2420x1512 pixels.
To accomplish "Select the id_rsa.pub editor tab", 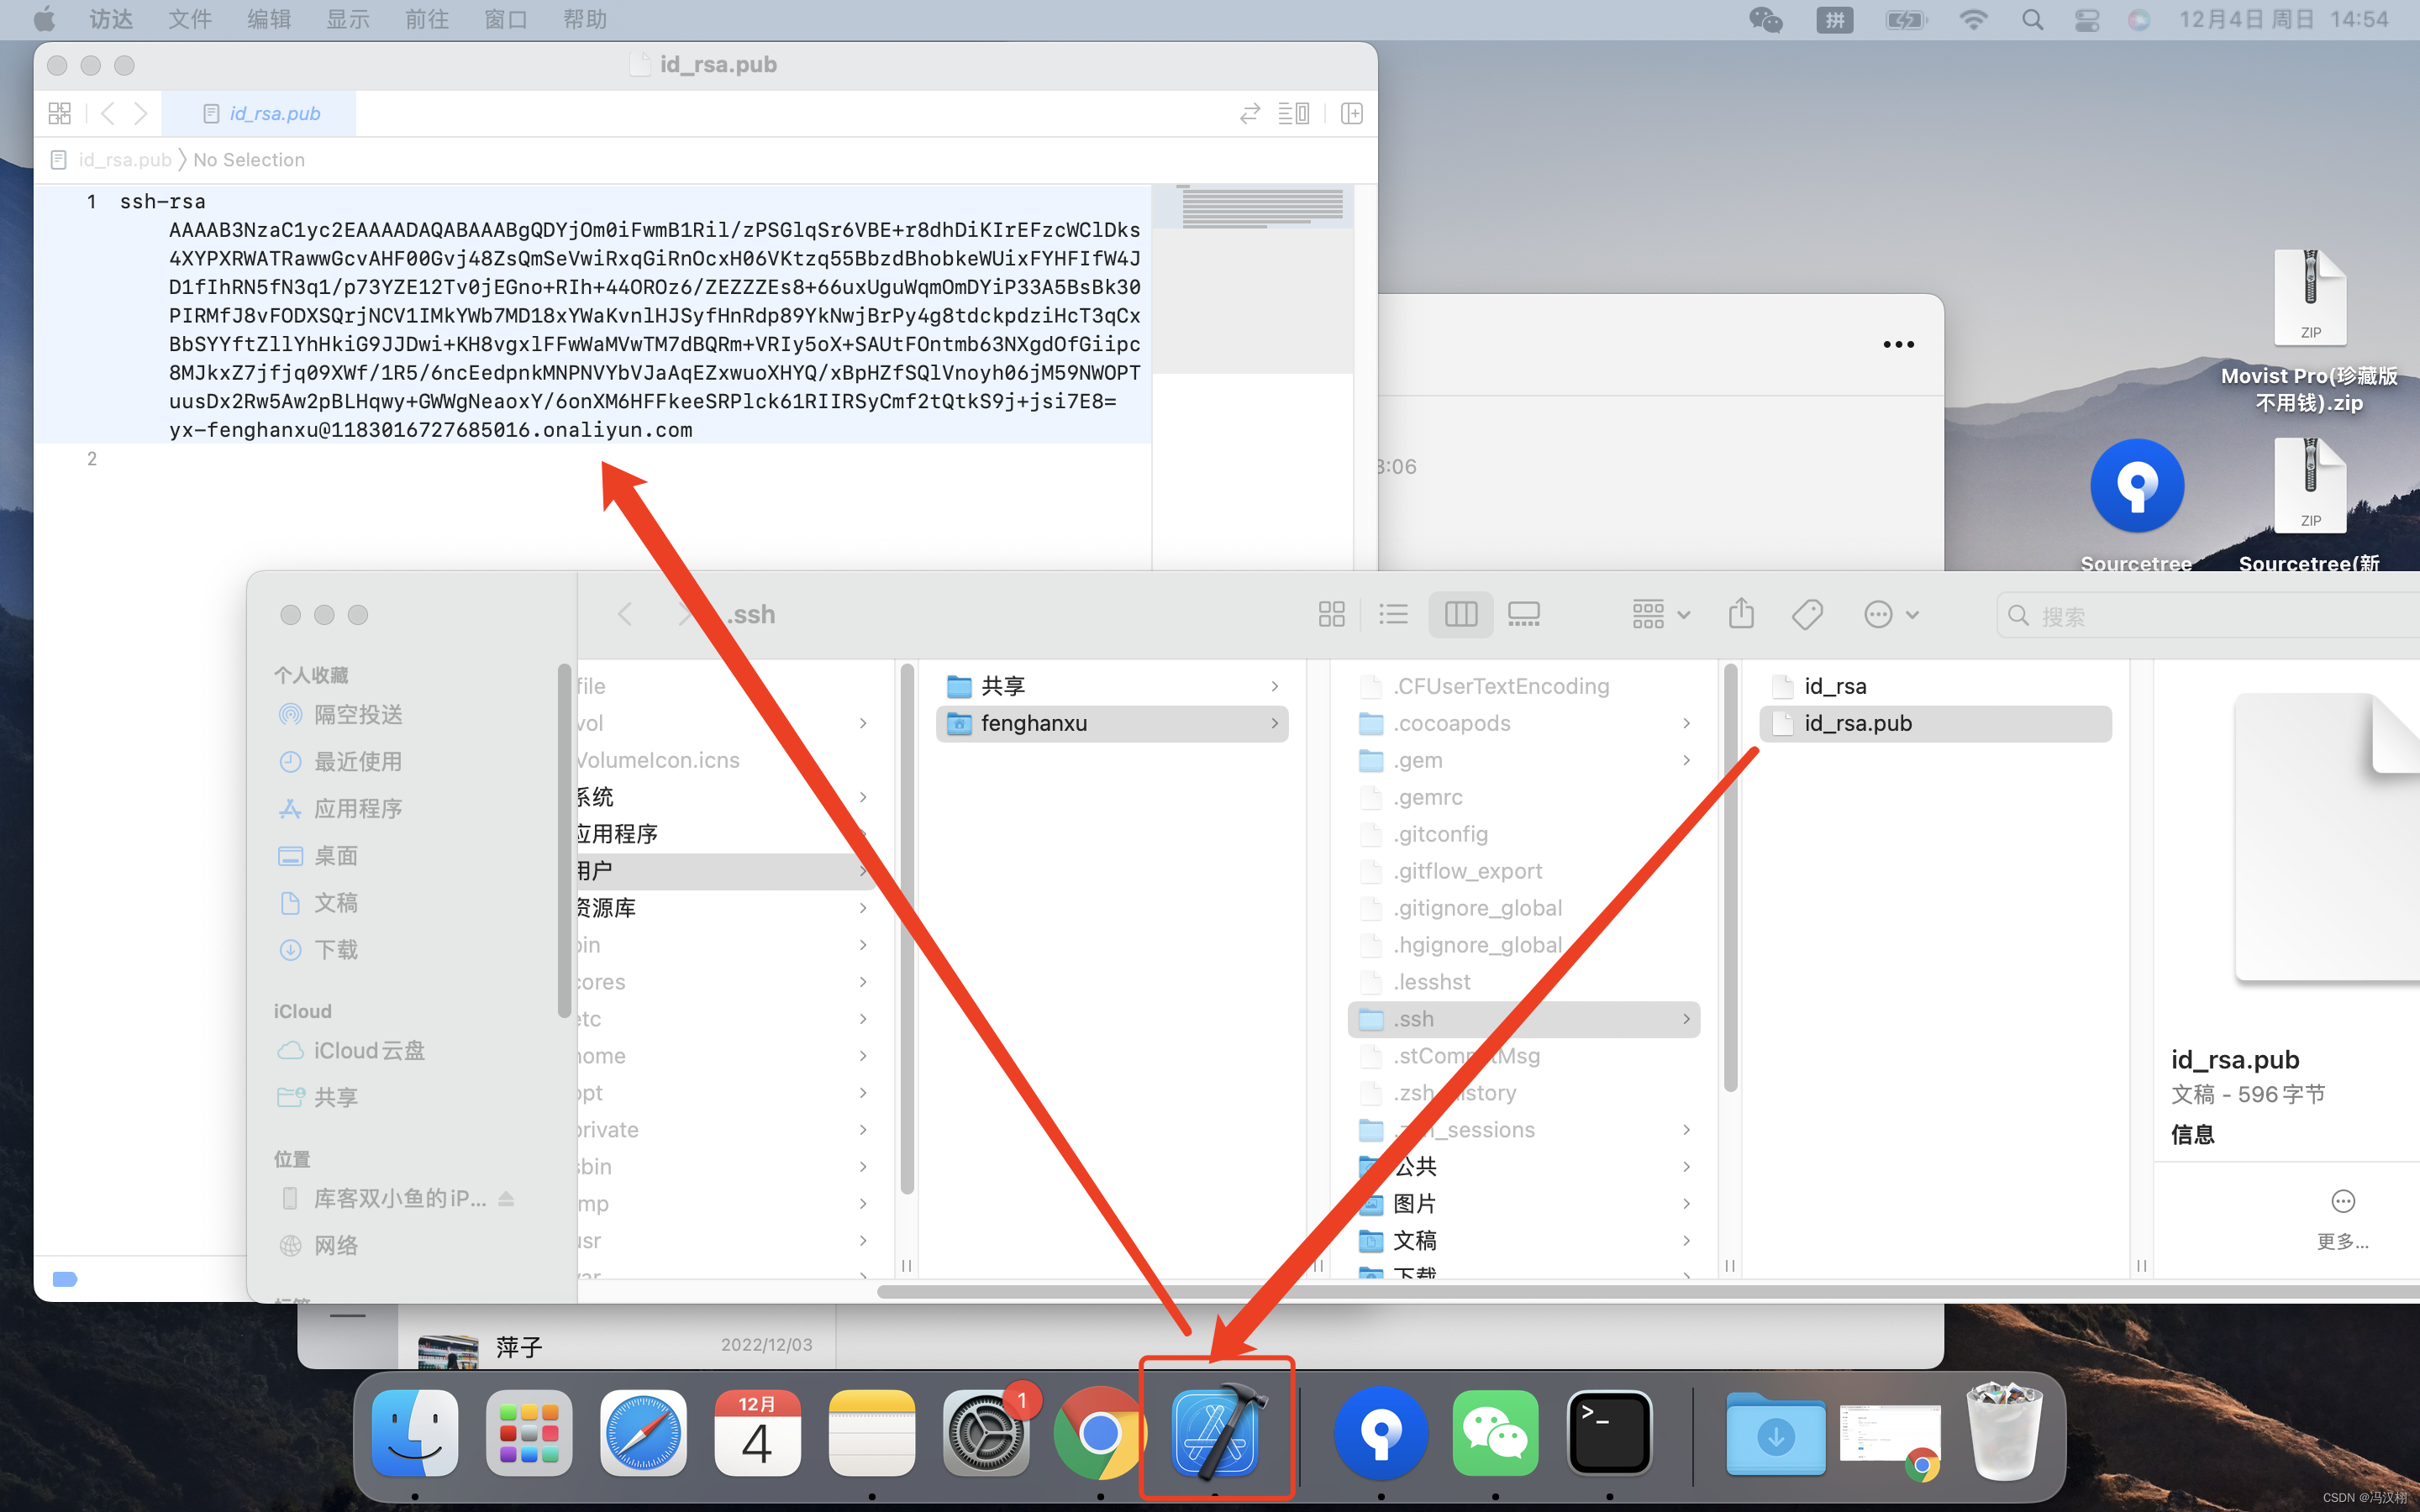I will pos(260,113).
